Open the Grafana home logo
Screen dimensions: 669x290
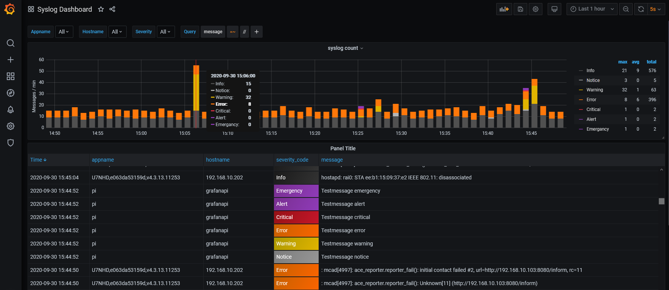coord(10,9)
